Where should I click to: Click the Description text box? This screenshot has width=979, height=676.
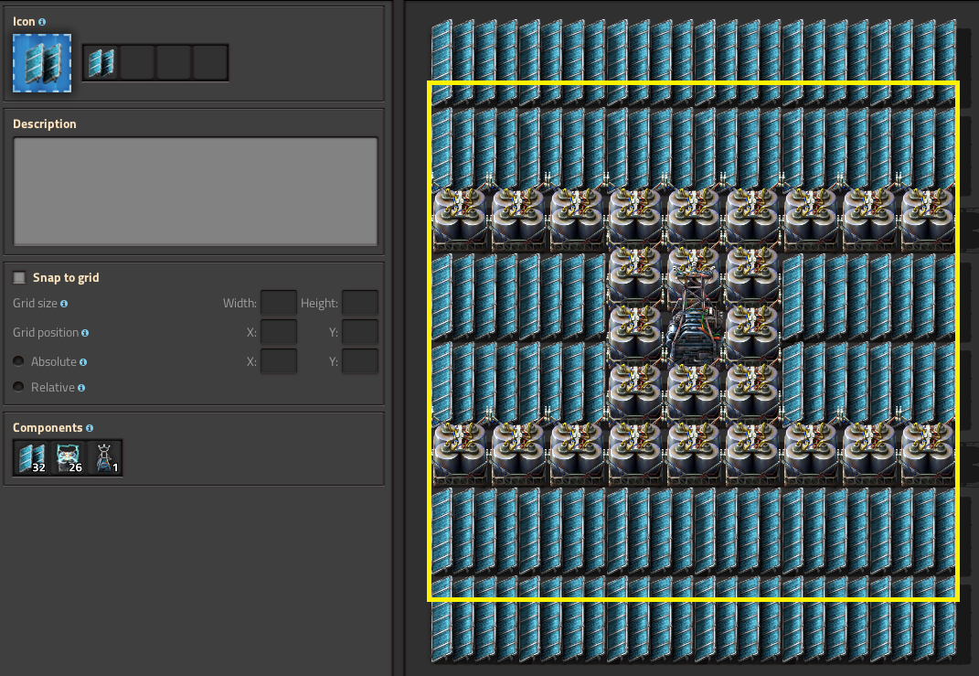click(196, 191)
